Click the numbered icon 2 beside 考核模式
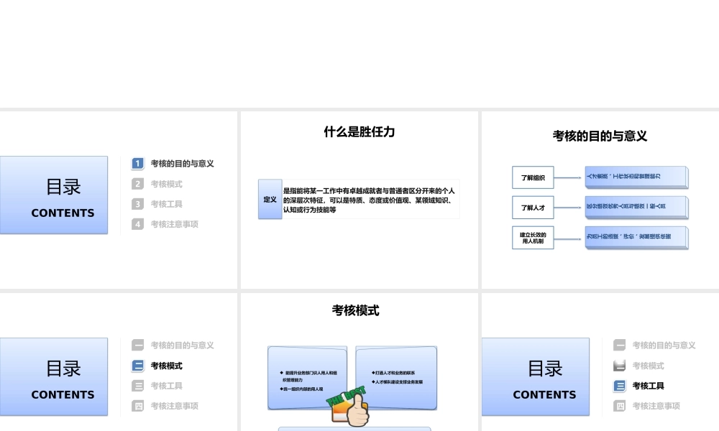 pyautogui.click(x=137, y=183)
